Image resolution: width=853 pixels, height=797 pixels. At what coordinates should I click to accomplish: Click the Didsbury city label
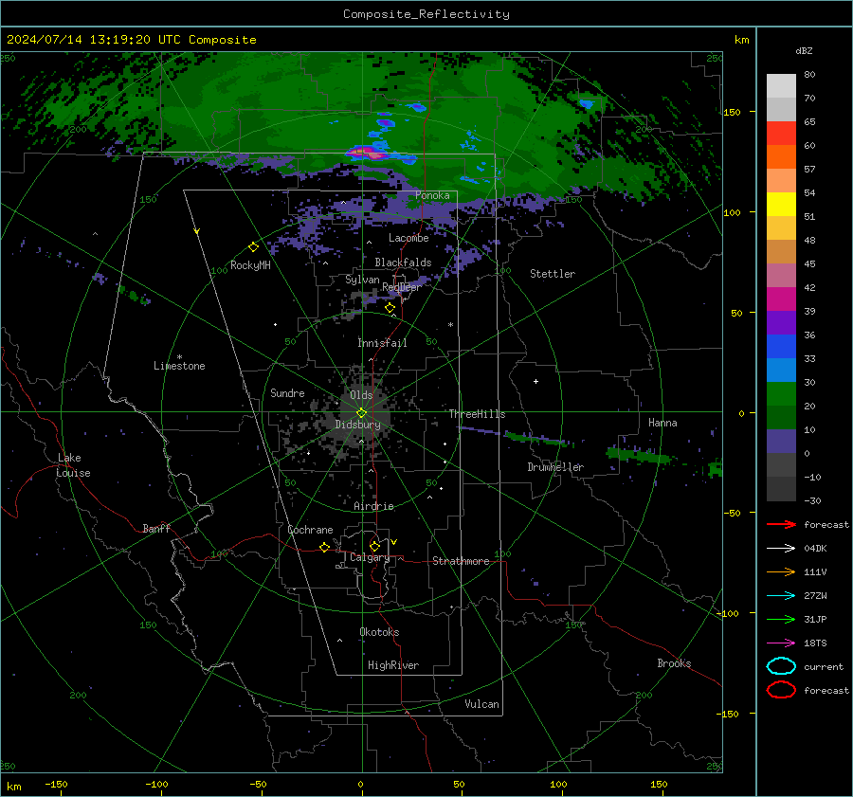tap(357, 425)
